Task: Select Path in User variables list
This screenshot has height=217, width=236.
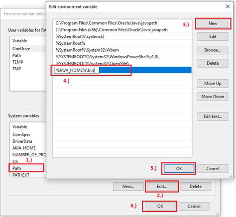Action: tap(28, 55)
